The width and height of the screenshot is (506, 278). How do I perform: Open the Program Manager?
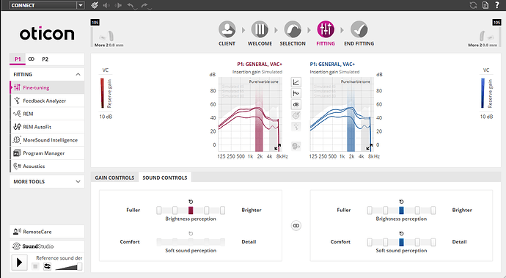(47, 153)
